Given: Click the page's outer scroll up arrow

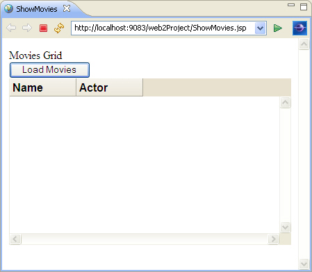Looking at the screenshot, I should 304,44.
